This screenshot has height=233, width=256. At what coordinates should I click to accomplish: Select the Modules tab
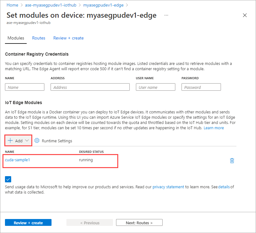16,38
